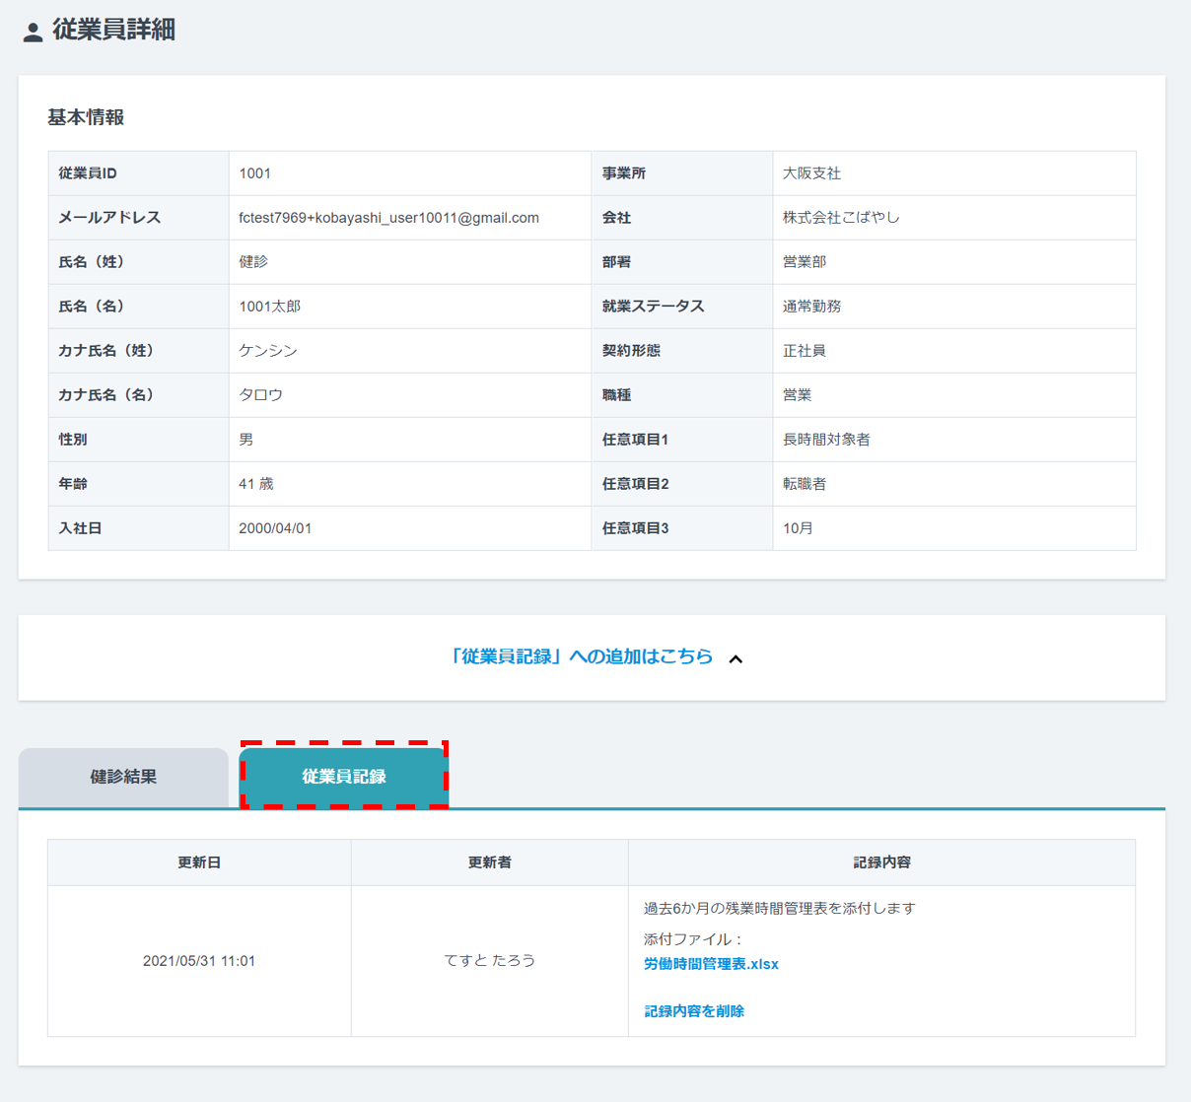Click the person icon beside 従業員詳細

pyautogui.click(x=33, y=33)
